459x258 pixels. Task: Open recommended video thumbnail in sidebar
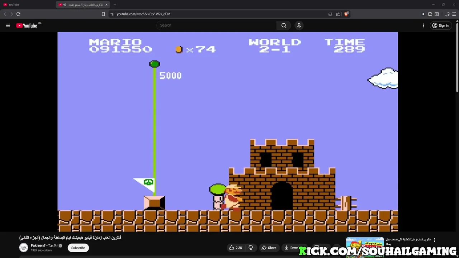[x=365, y=247]
